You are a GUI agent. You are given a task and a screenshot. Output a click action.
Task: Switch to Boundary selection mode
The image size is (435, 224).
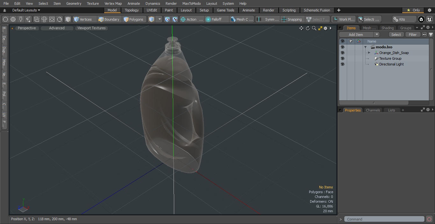pyautogui.click(x=109, y=19)
